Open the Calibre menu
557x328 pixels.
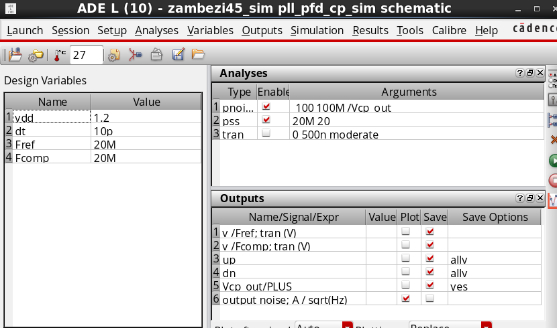(x=449, y=31)
